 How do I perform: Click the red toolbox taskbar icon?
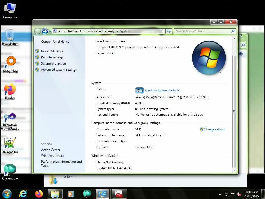[119, 194]
